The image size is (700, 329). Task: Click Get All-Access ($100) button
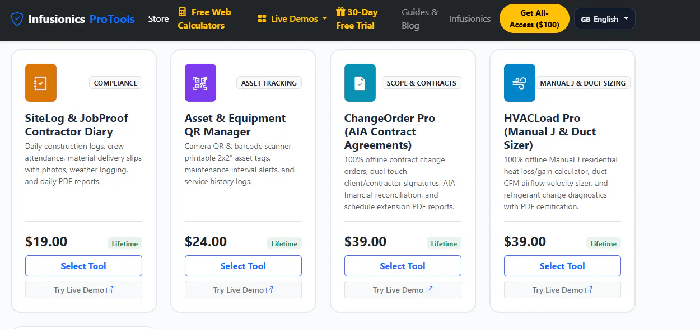[x=534, y=19]
